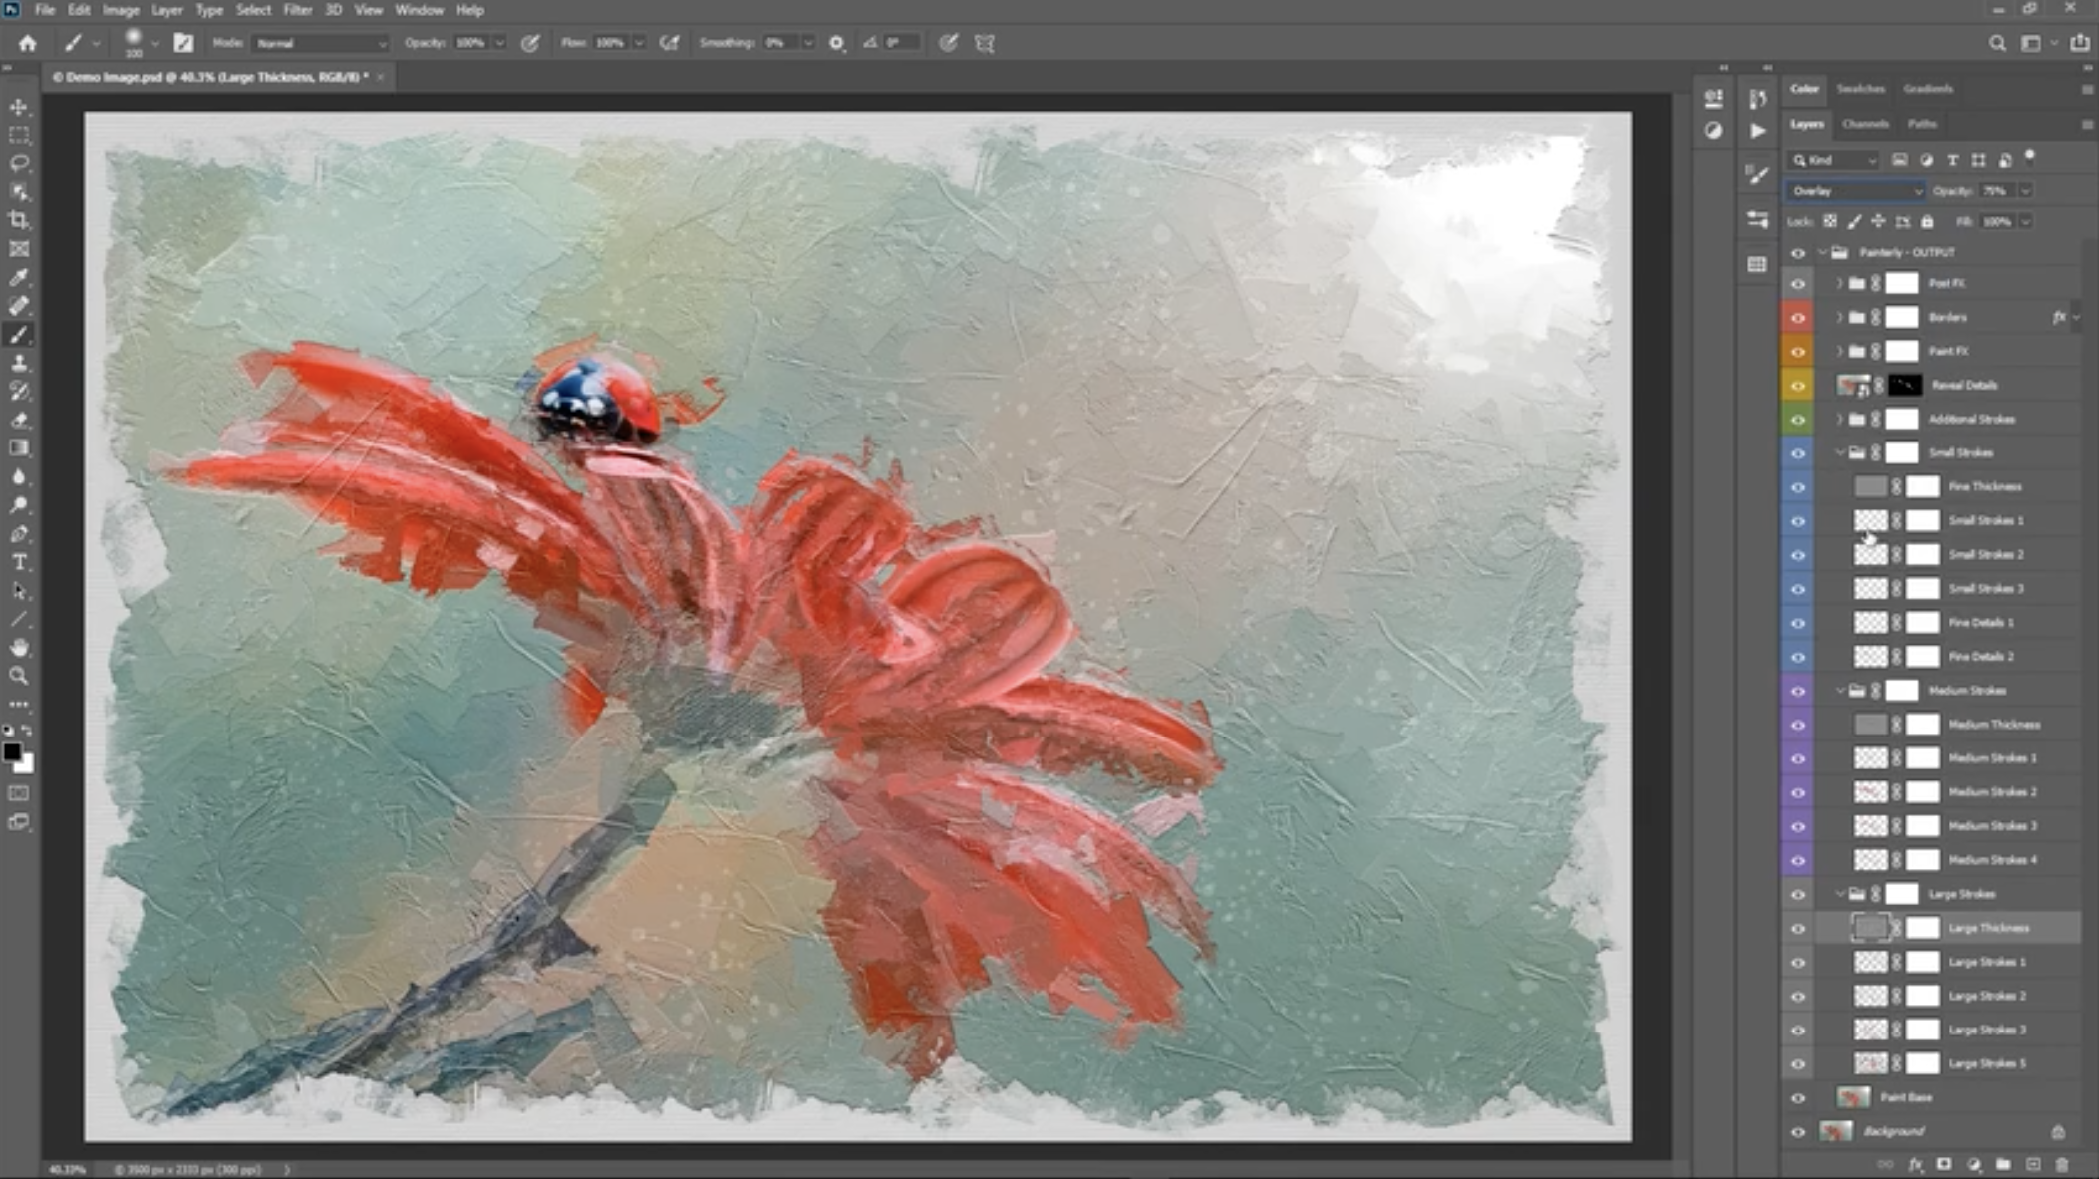Click the Reveal Details mask thumbnail
Viewport: 2099px width, 1179px height.
[1904, 386]
